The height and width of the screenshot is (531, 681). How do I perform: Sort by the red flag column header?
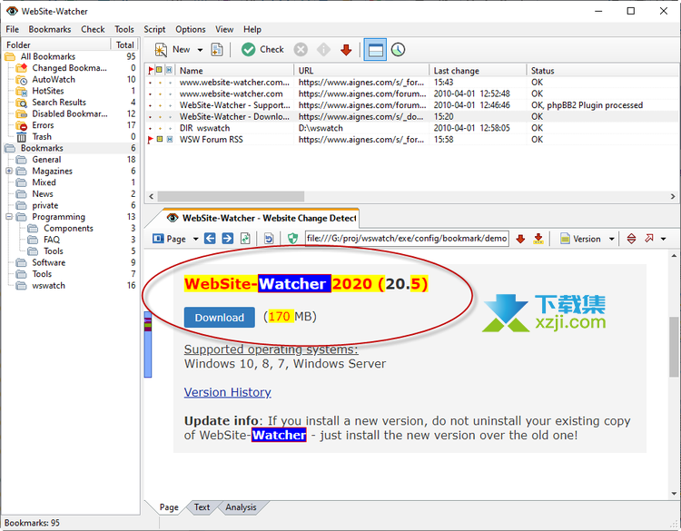point(150,70)
